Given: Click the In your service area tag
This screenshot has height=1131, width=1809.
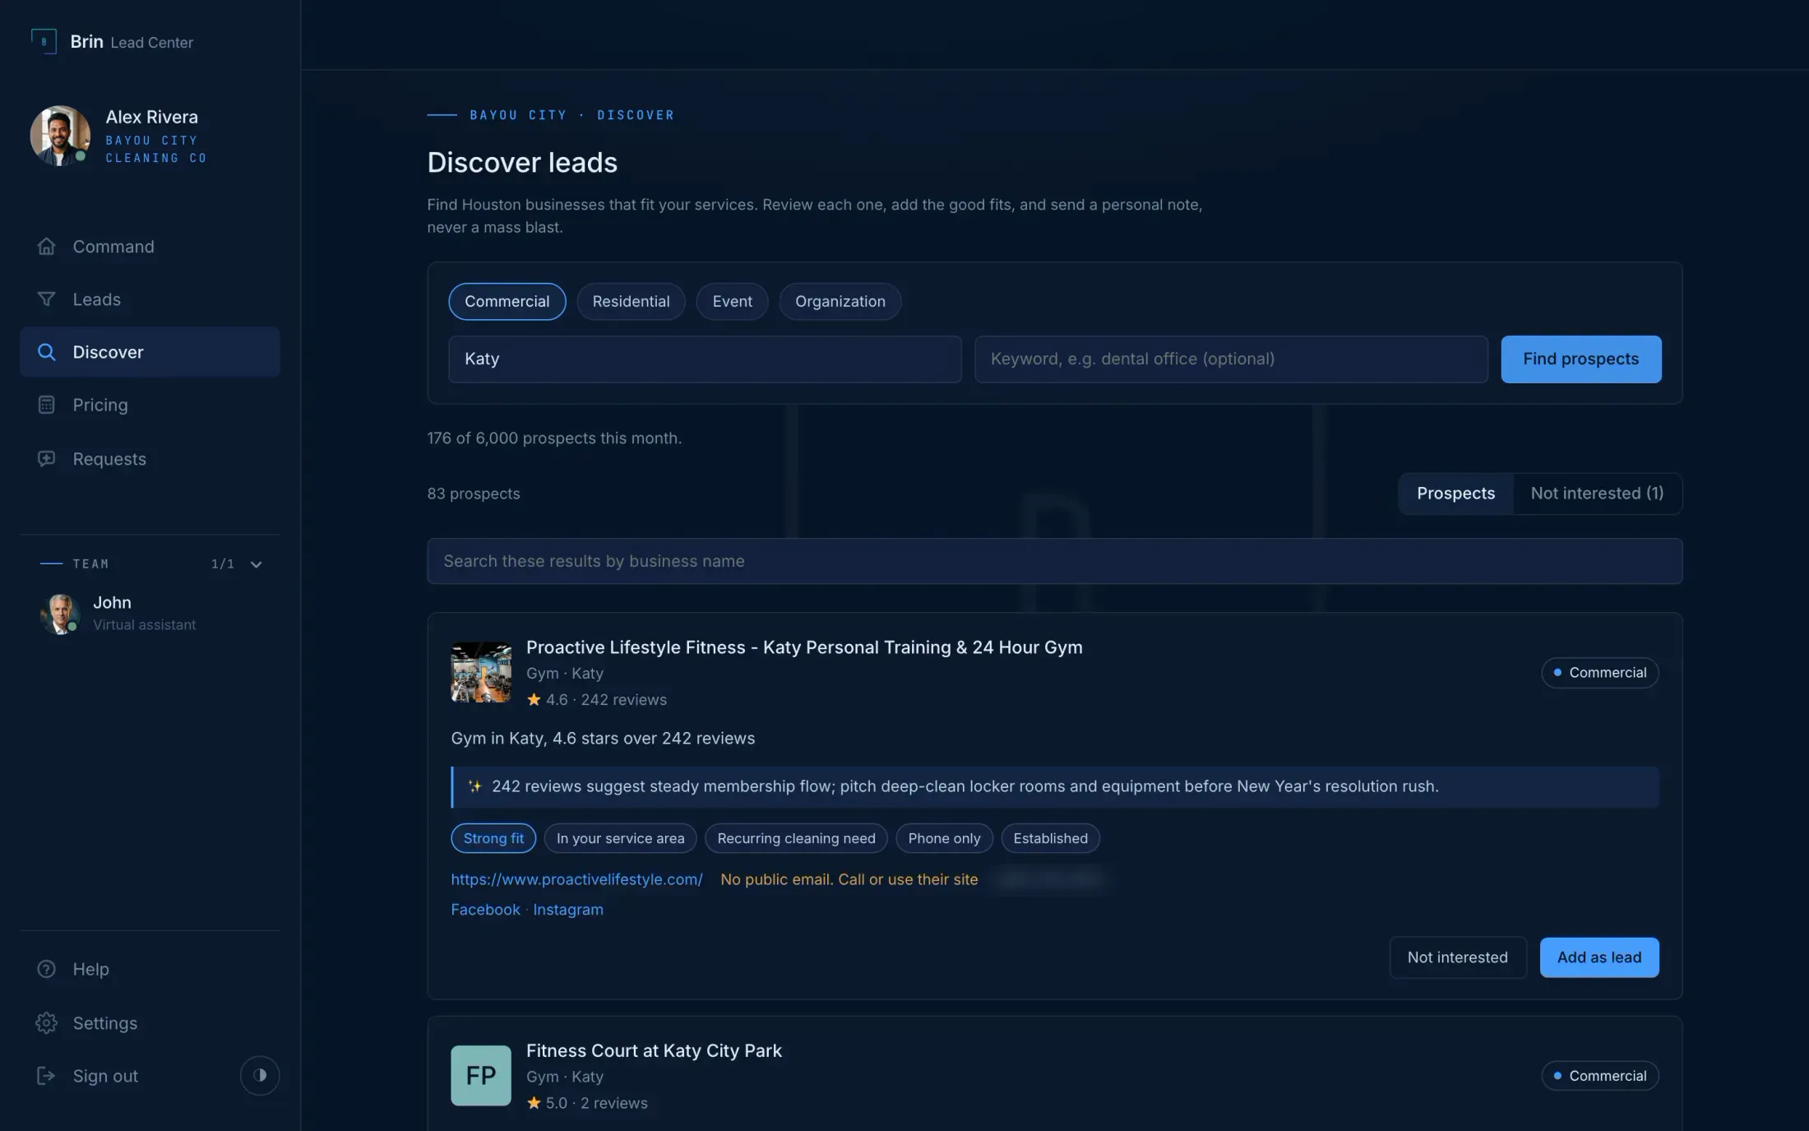Looking at the screenshot, I should (620, 838).
